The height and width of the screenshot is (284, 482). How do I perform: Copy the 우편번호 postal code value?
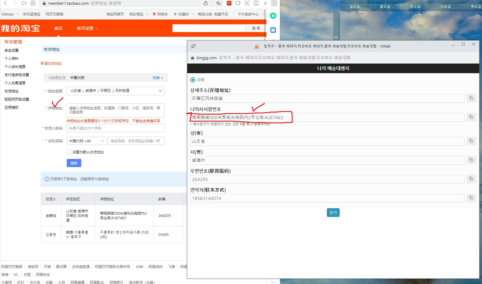(x=471, y=179)
